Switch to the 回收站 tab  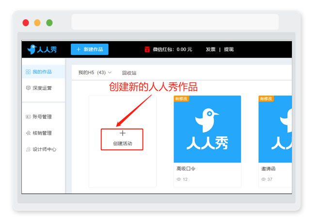pos(129,73)
